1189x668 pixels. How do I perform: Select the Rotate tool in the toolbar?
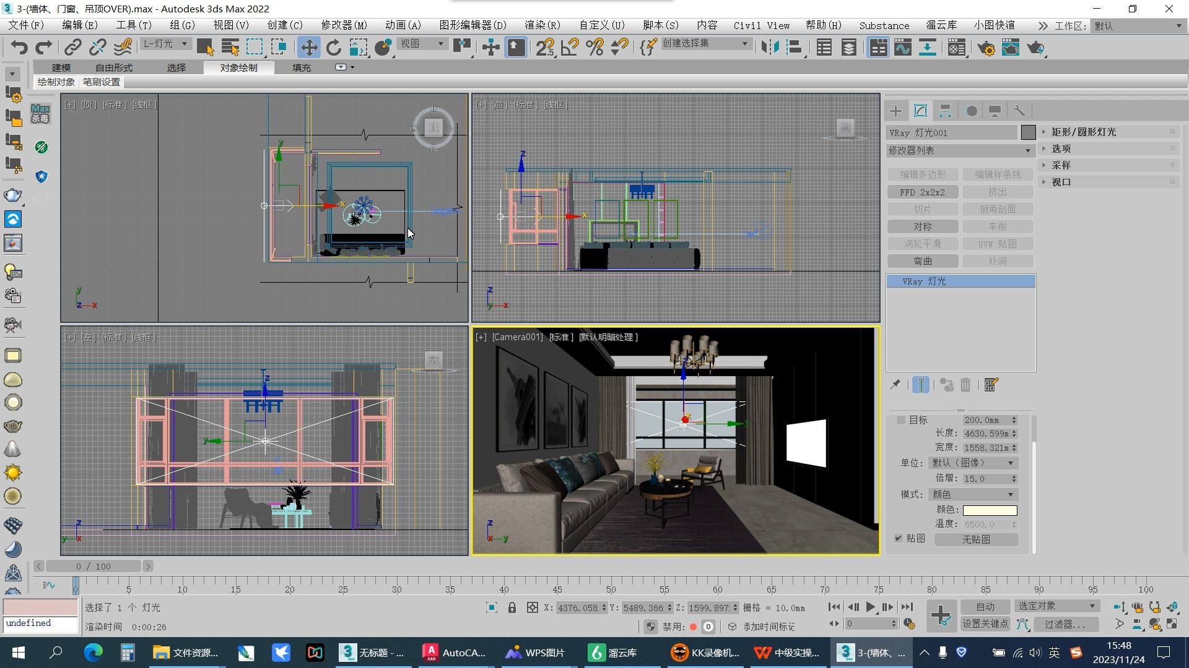[334, 47]
